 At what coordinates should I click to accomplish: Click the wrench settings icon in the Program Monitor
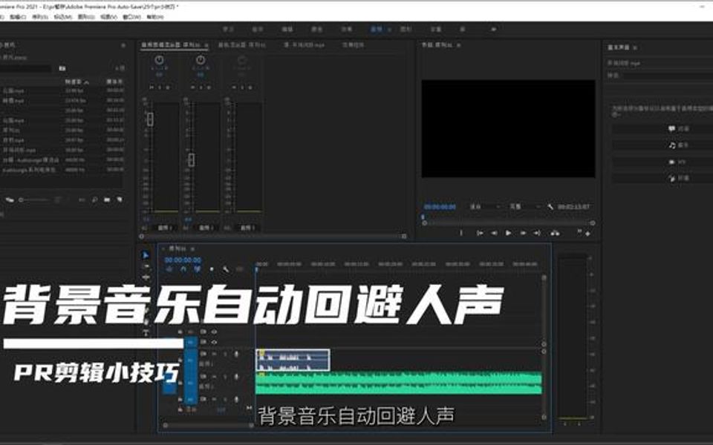click(x=550, y=206)
